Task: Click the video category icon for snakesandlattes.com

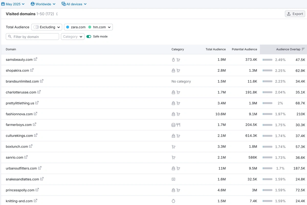Action: pos(173,179)
